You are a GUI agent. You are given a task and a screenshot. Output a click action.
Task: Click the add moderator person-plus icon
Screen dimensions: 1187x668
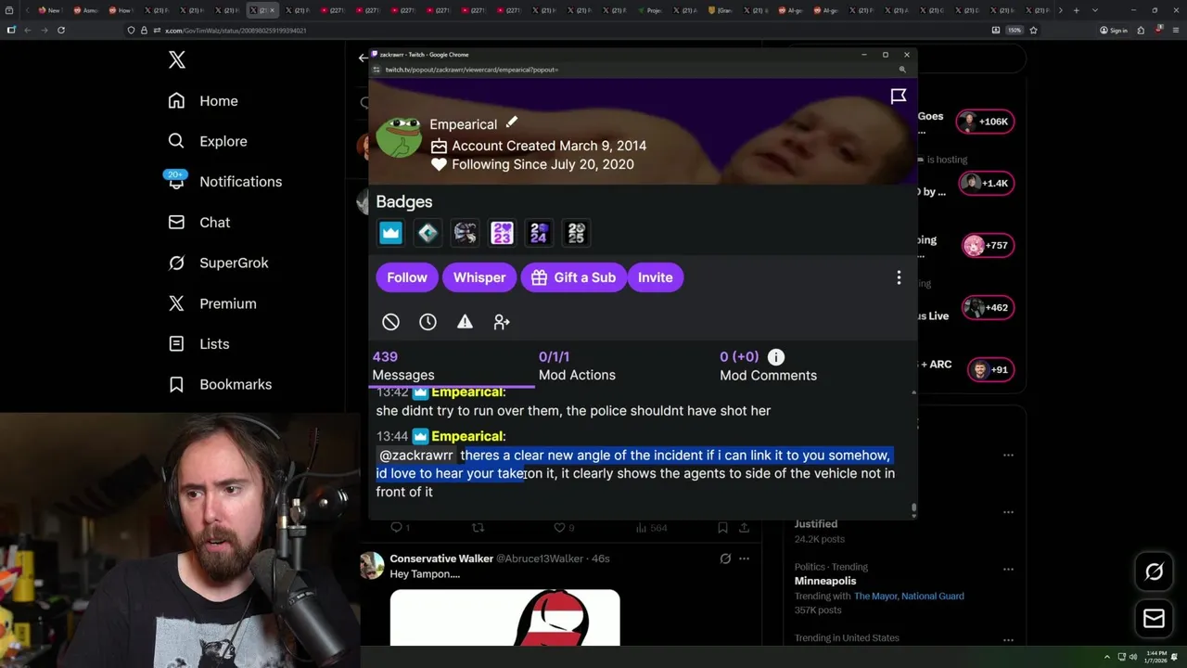point(502,322)
